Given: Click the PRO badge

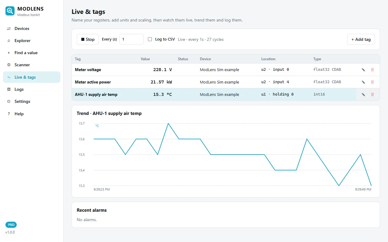Looking at the screenshot, I should pyautogui.click(x=11, y=225).
